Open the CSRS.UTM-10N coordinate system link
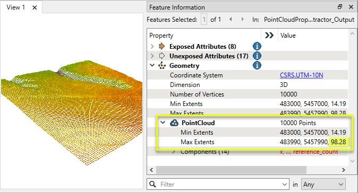Viewport: 358px width, 193px height. tap(301, 75)
